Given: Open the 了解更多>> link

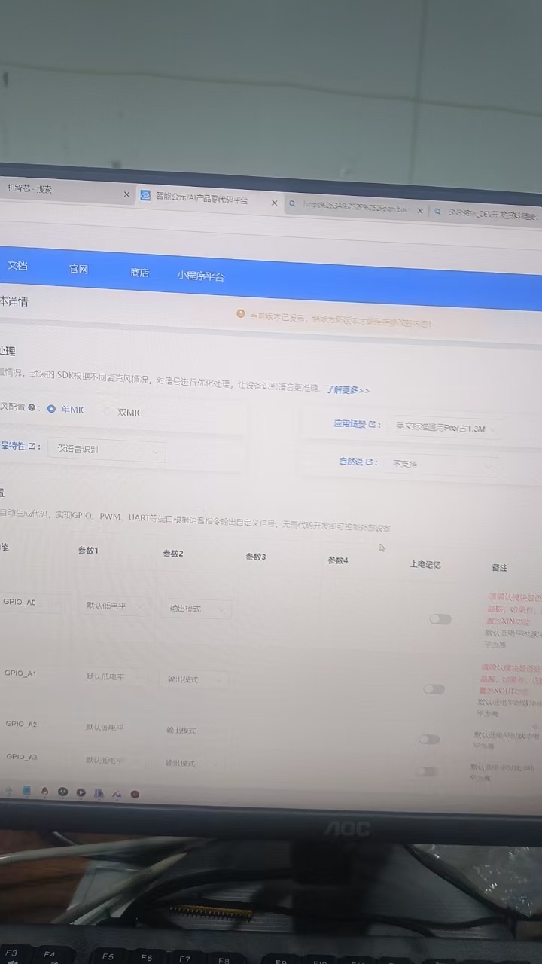Looking at the screenshot, I should pos(347,390).
